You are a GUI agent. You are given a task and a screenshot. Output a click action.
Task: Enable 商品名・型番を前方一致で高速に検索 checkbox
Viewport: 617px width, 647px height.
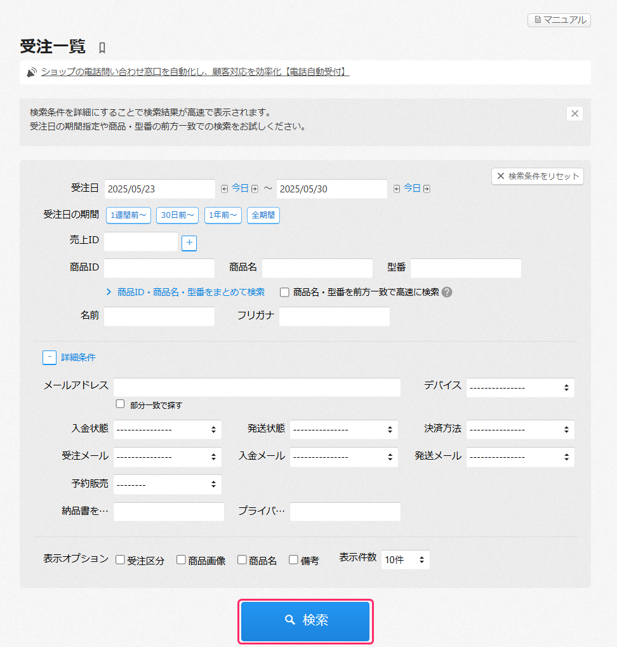(x=284, y=292)
